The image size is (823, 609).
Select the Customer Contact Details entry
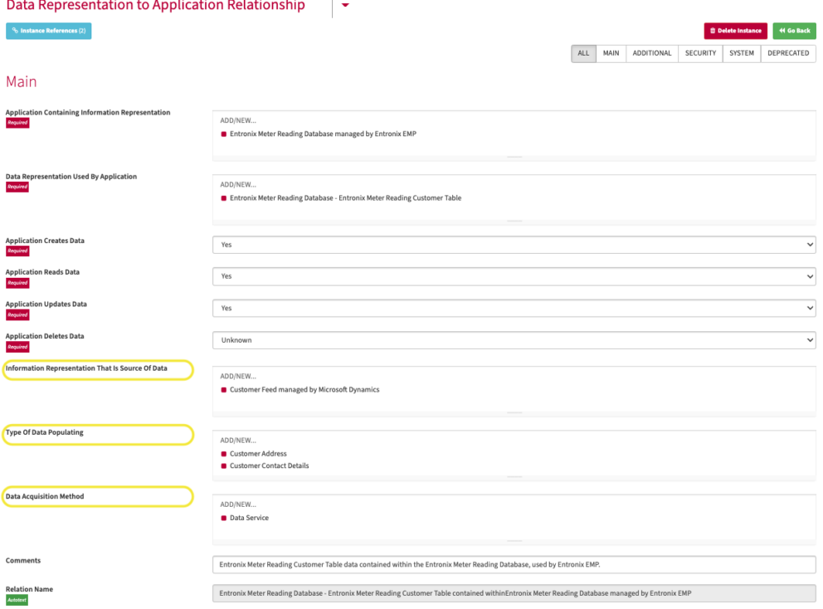(x=270, y=465)
